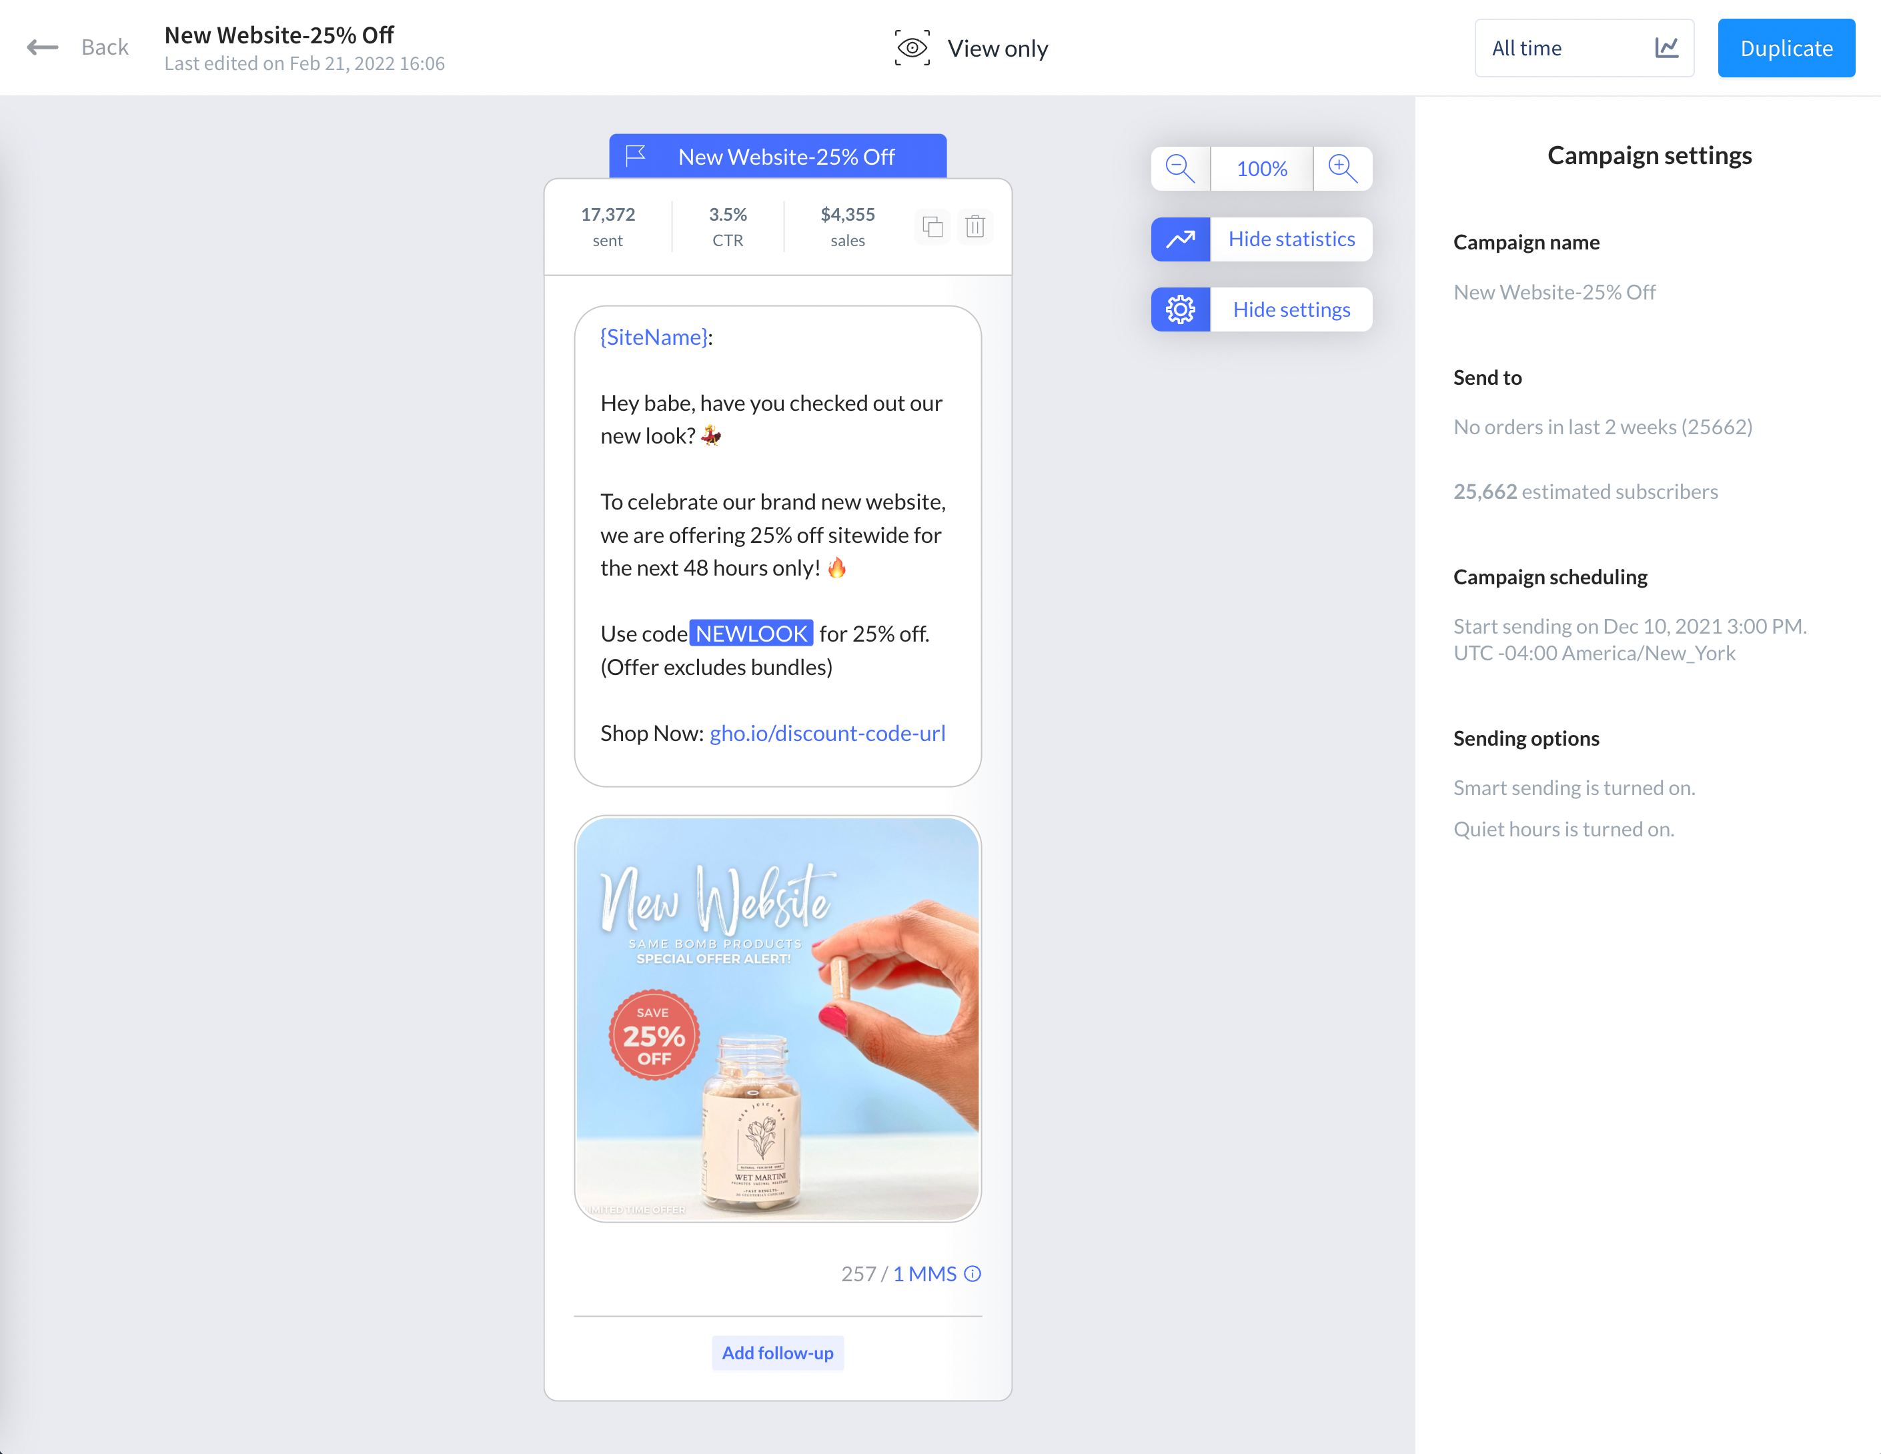Click the 1 MMS count label
Screen dimensions: 1881x1454
(924, 1274)
